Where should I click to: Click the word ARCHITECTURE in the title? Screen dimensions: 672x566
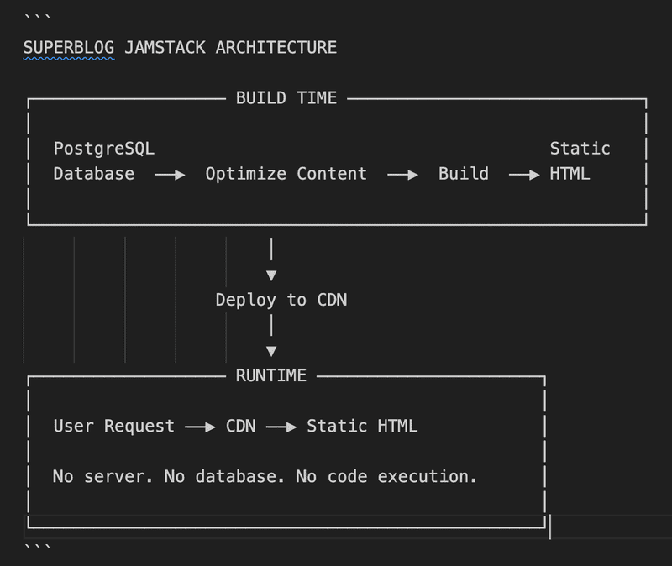(276, 48)
